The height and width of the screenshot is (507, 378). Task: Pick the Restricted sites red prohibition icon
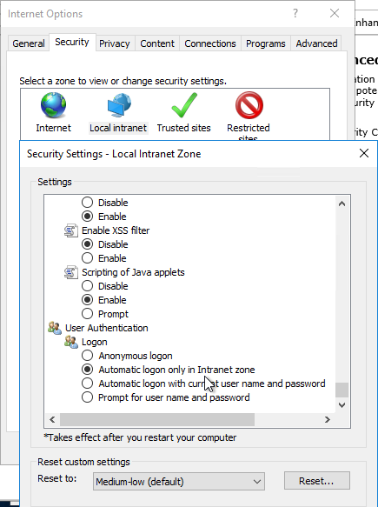coord(249,105)
